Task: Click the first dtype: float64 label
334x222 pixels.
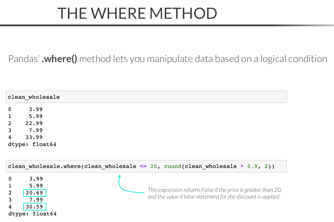Action: [32, 144]
